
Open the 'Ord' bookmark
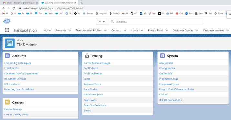coord(179,13)
